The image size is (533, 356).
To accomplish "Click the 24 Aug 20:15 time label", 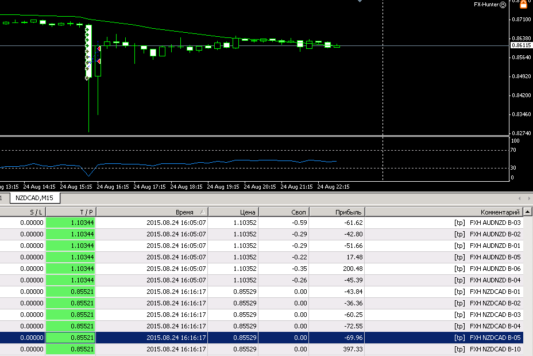I will pyautogui.click(x=260, y=187).
